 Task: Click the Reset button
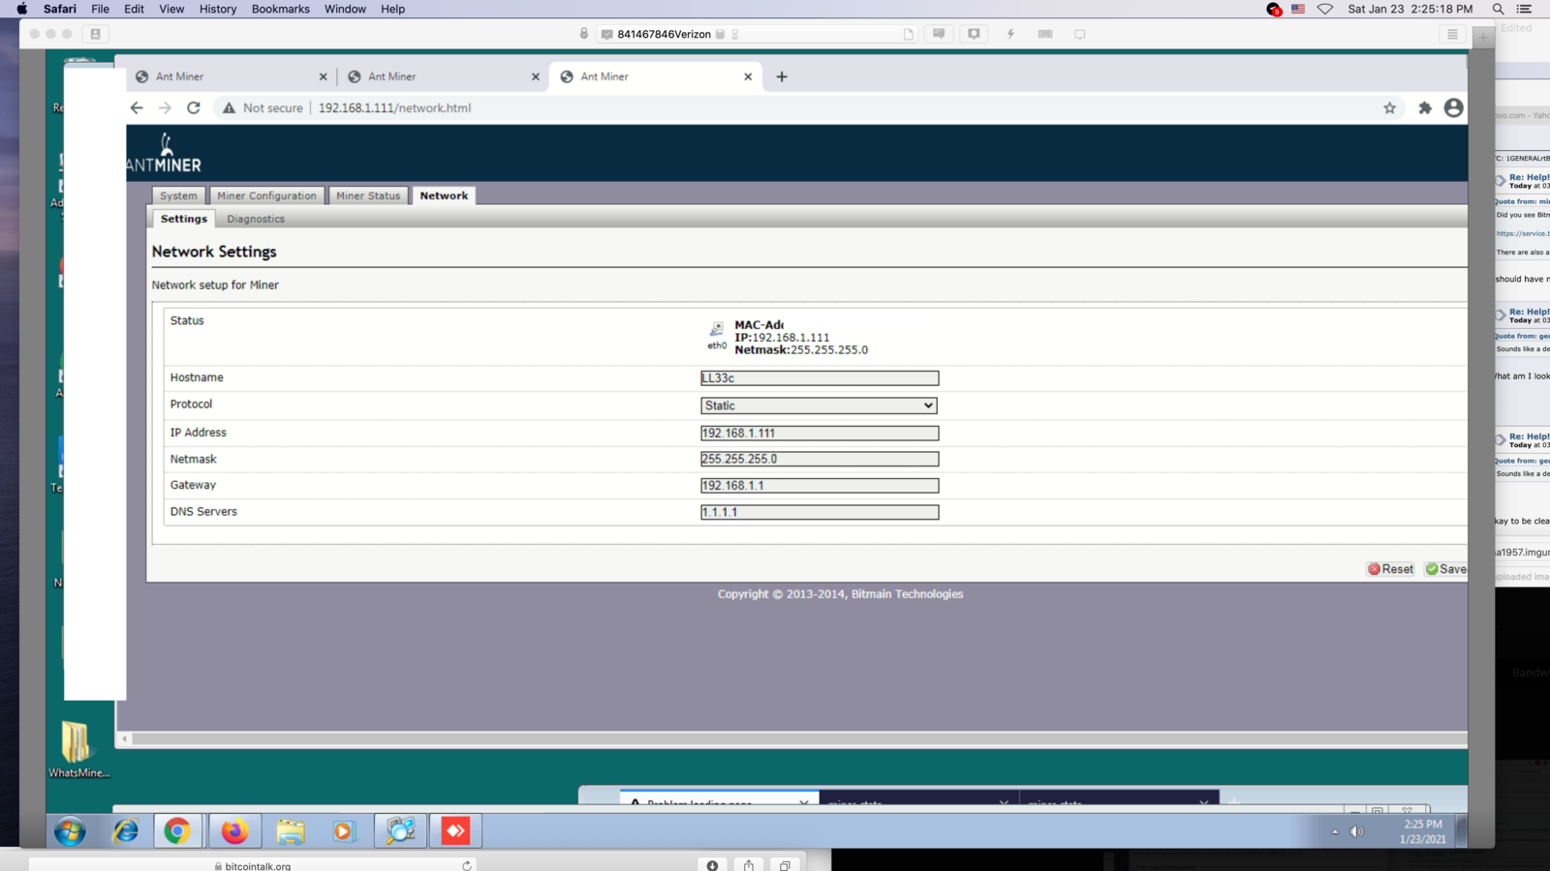(x=1390, y=569)
